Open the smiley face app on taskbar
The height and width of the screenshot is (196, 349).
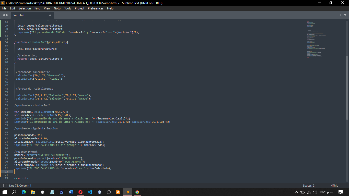click(43, 192)
